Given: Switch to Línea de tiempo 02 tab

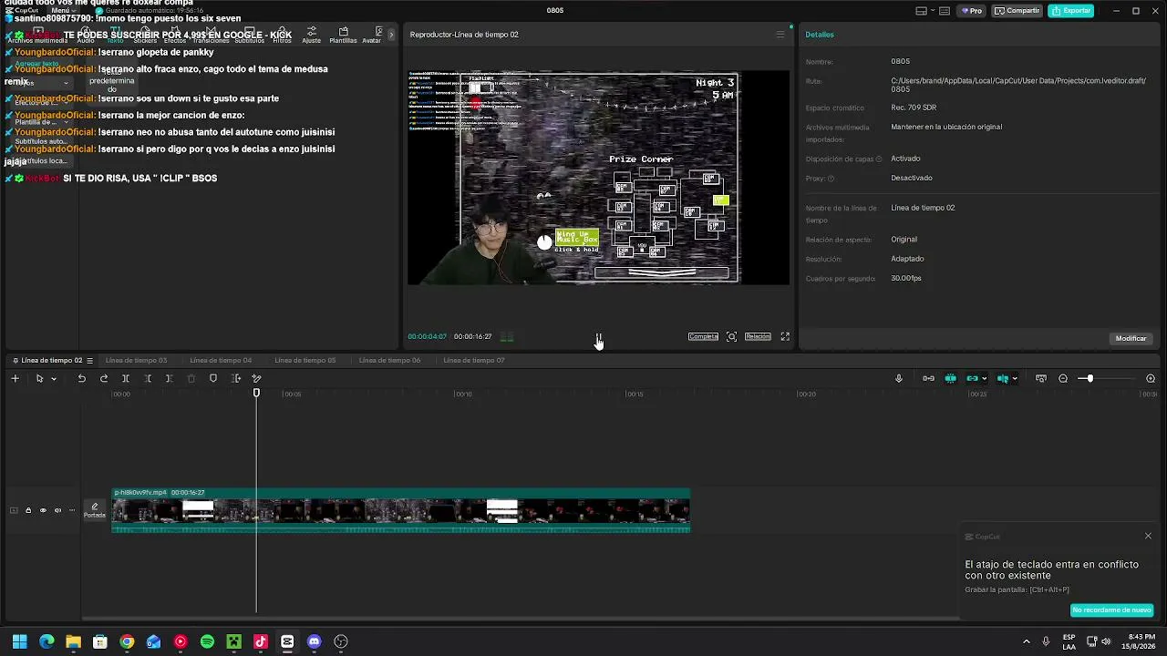Looking at the screenshot, I should 52,360.
